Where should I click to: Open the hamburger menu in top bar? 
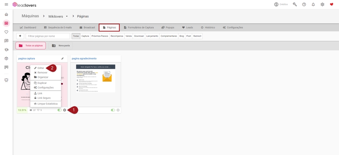pos(6,5)
